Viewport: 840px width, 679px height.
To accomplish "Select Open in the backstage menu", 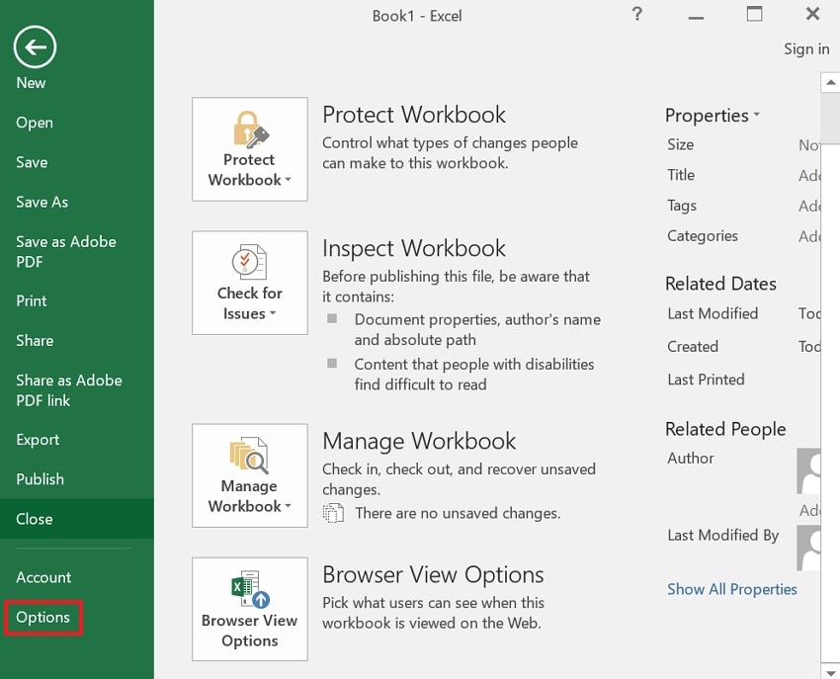I will 35,123.
